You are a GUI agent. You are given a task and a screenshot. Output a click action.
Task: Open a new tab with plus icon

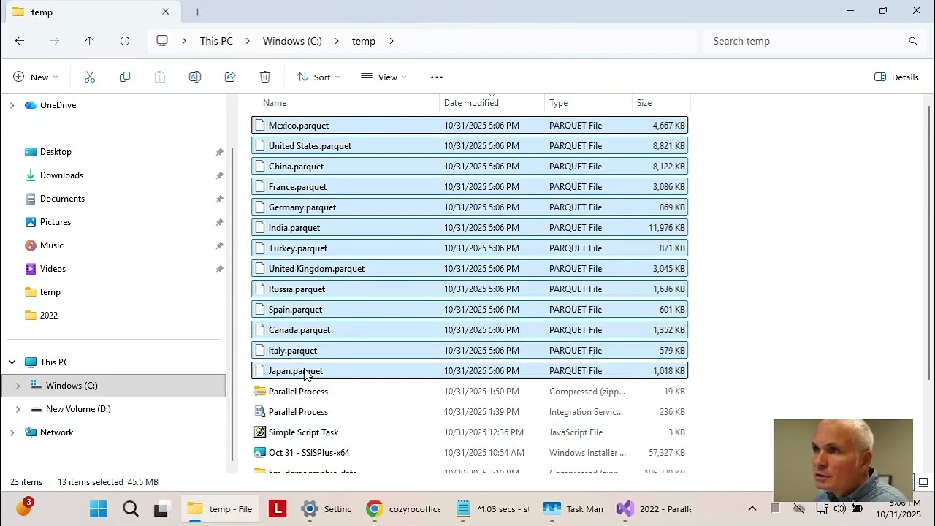[x=197, y=12]
